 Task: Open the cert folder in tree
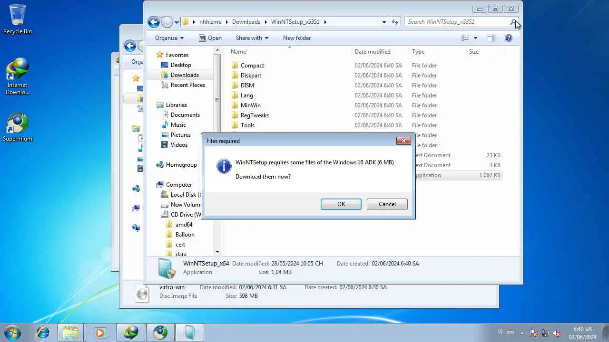[x=180, y=245]
